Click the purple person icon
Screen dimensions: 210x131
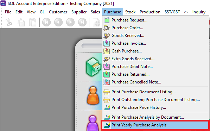click(x=93, y=123)
